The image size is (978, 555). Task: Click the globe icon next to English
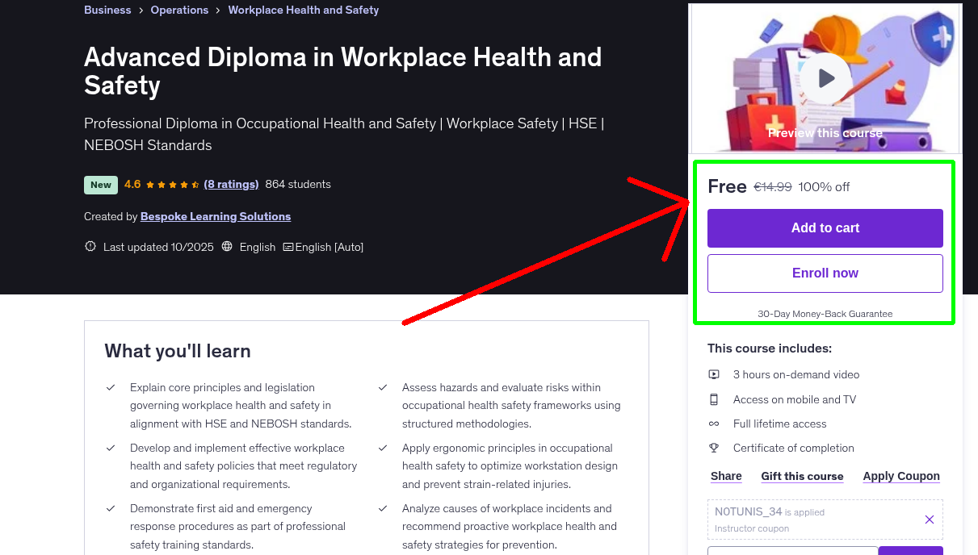click(226, 246)
